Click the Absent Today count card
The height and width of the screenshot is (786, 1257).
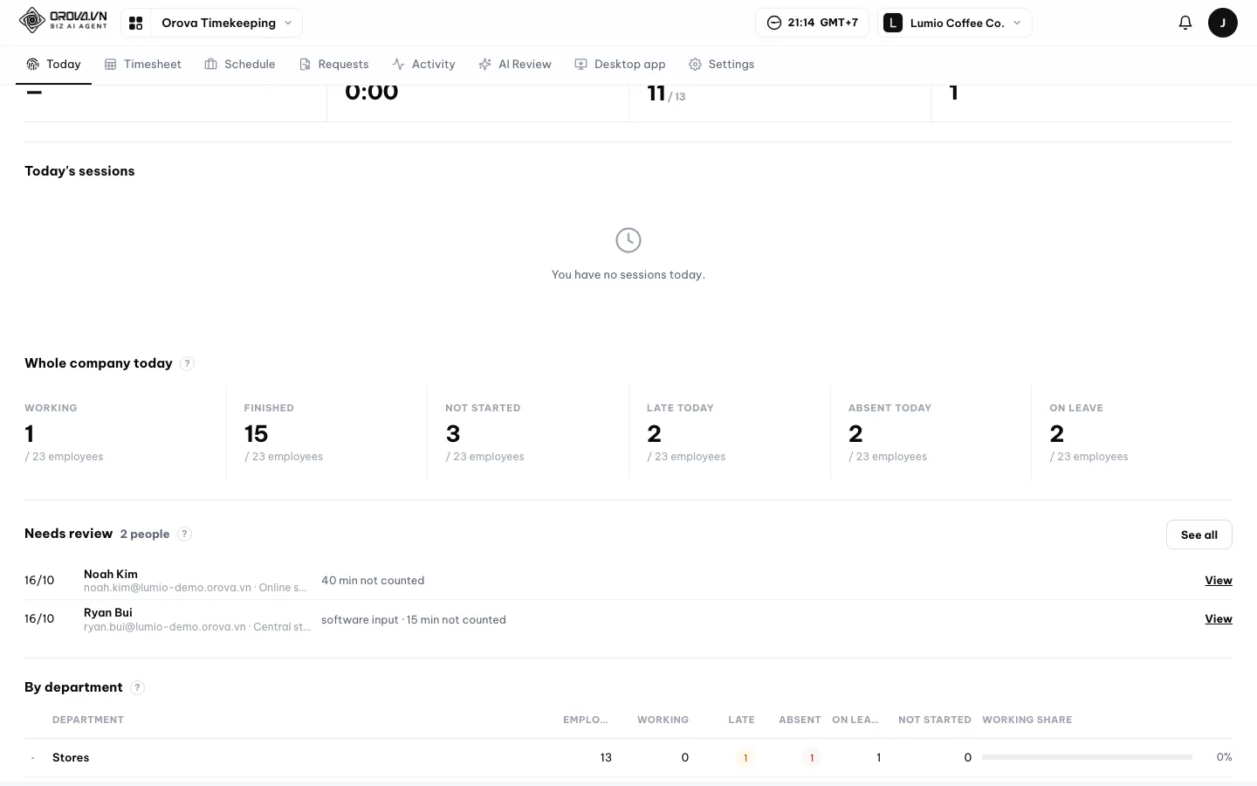click(931, 432)
